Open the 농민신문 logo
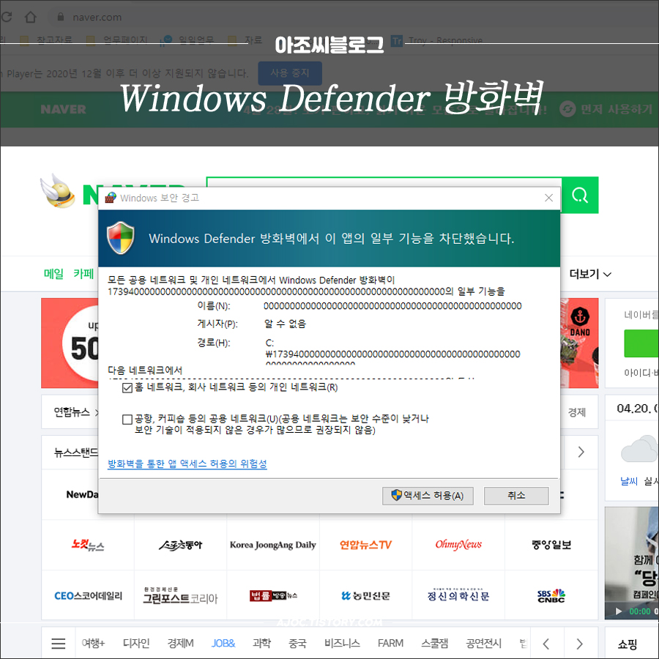659x659 pixels. point(365,595)
